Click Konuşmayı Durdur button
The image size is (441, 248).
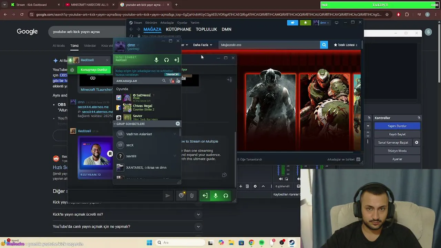point(94,70)
